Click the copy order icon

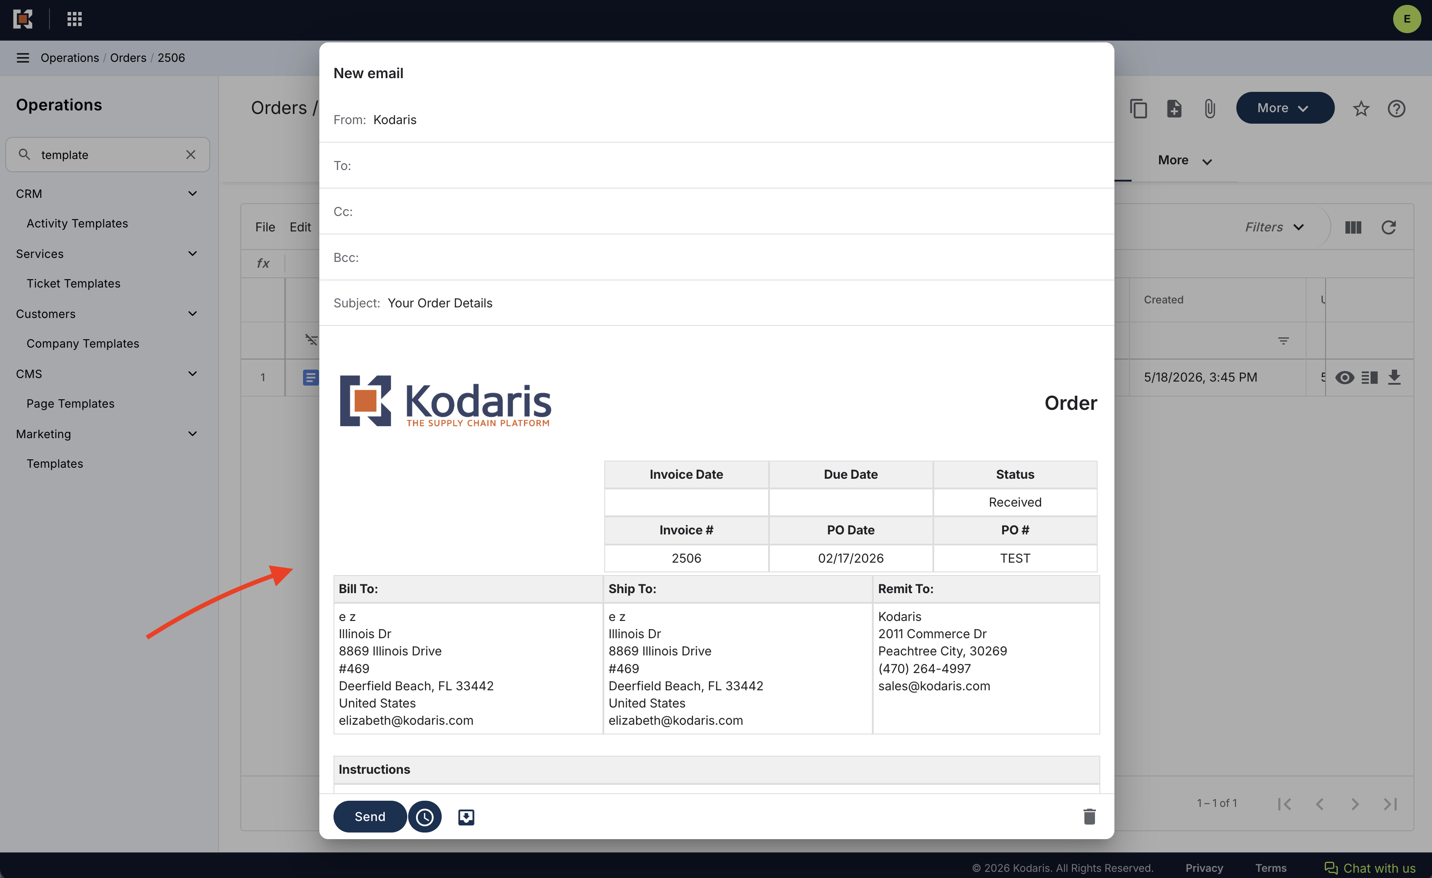click(1138, 109)
